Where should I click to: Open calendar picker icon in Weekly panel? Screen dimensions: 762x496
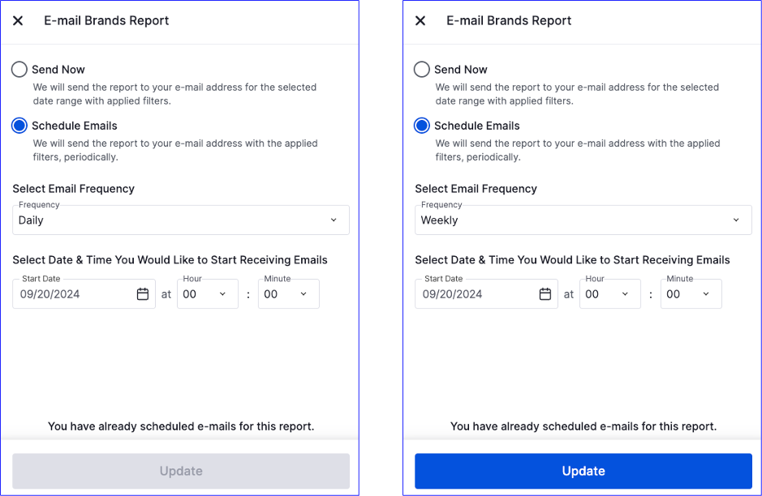545,294
